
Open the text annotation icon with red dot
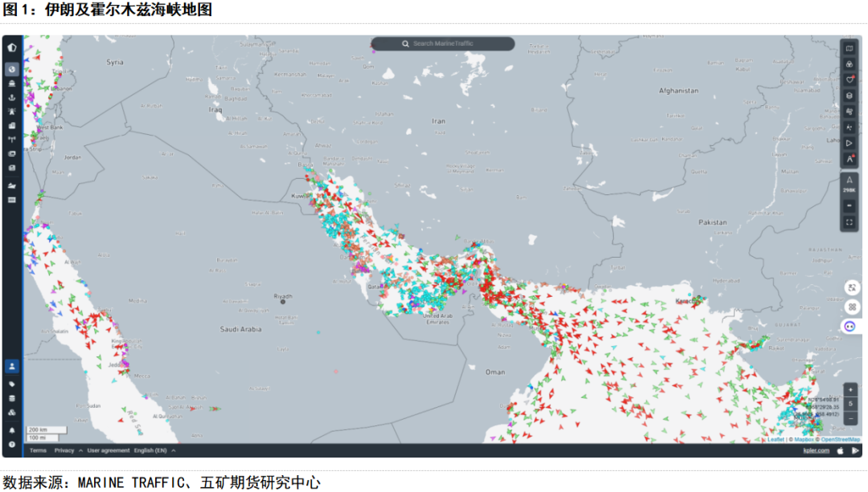point(850,159)
